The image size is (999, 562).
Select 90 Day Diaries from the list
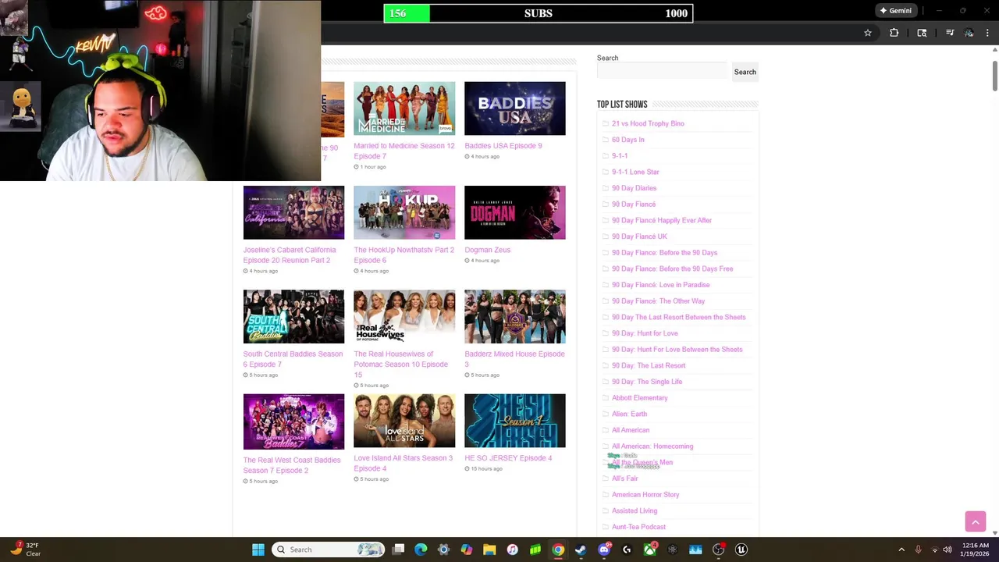point(634,188)
